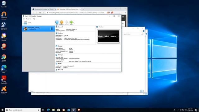Viewport: 199px width, 112px height.
Task: Click bookmark icon in browser toolbar
Action: pos(44,13)
